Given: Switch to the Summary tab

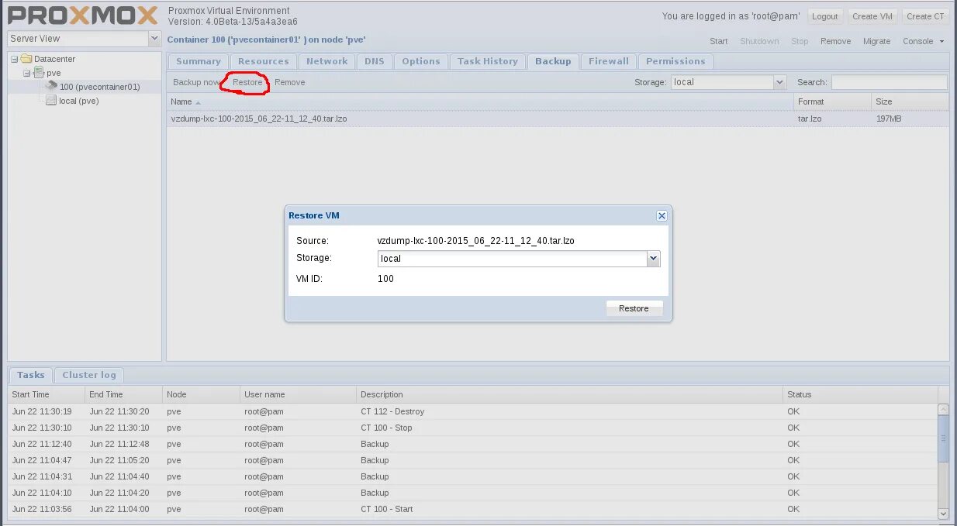Looking at the screenshot, I should click(x=199, y=61).
